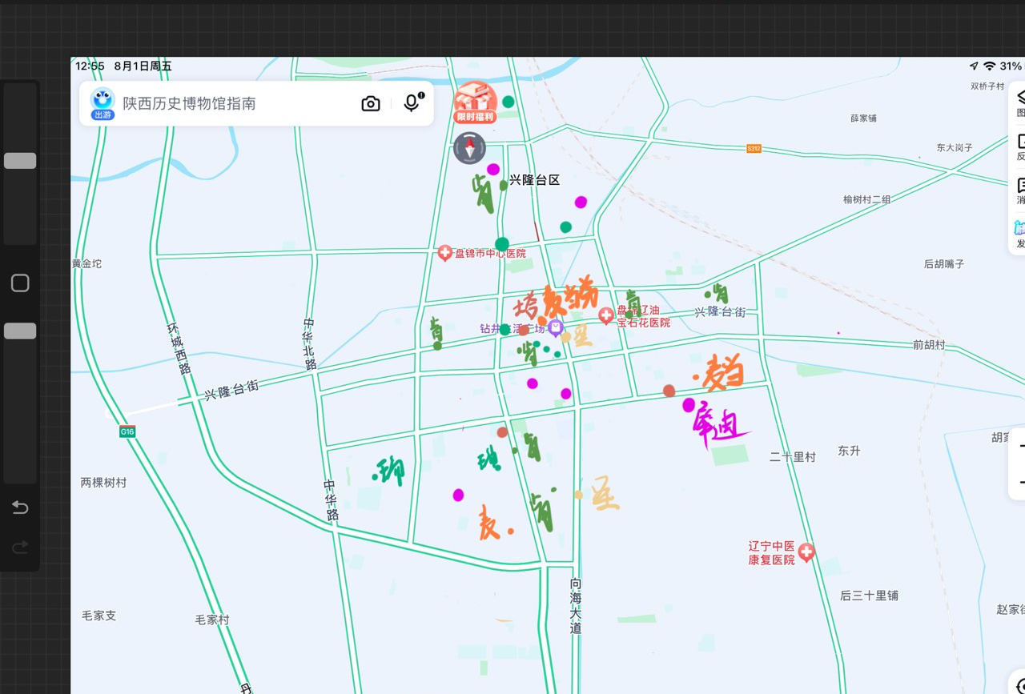Tap the 后胡嘴子 label

click(944, 263)
